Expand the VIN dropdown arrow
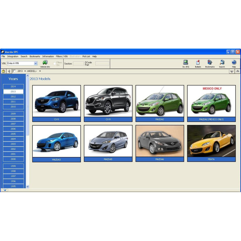Image resolution: width=241 pixels, height=241 pixels. click(36, 63)
